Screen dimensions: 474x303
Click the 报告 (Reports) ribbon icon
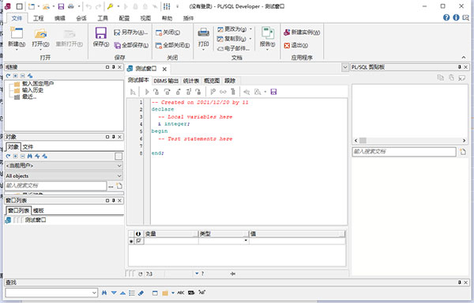click(x=268, y=33)
